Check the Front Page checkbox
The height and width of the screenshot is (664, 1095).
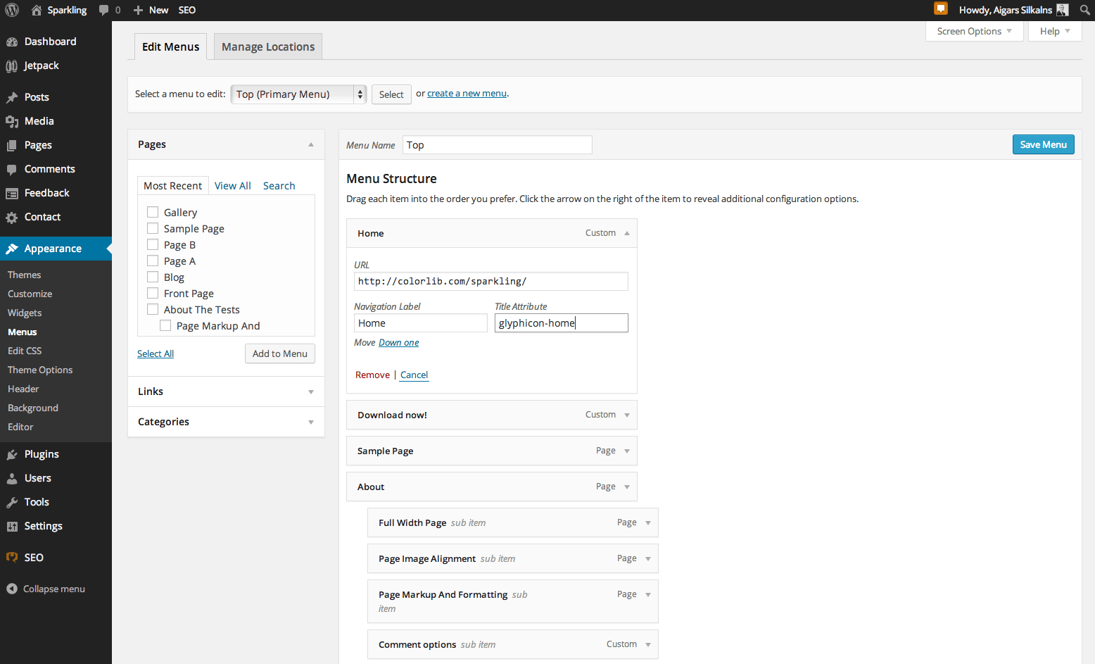tap(153, 293)
